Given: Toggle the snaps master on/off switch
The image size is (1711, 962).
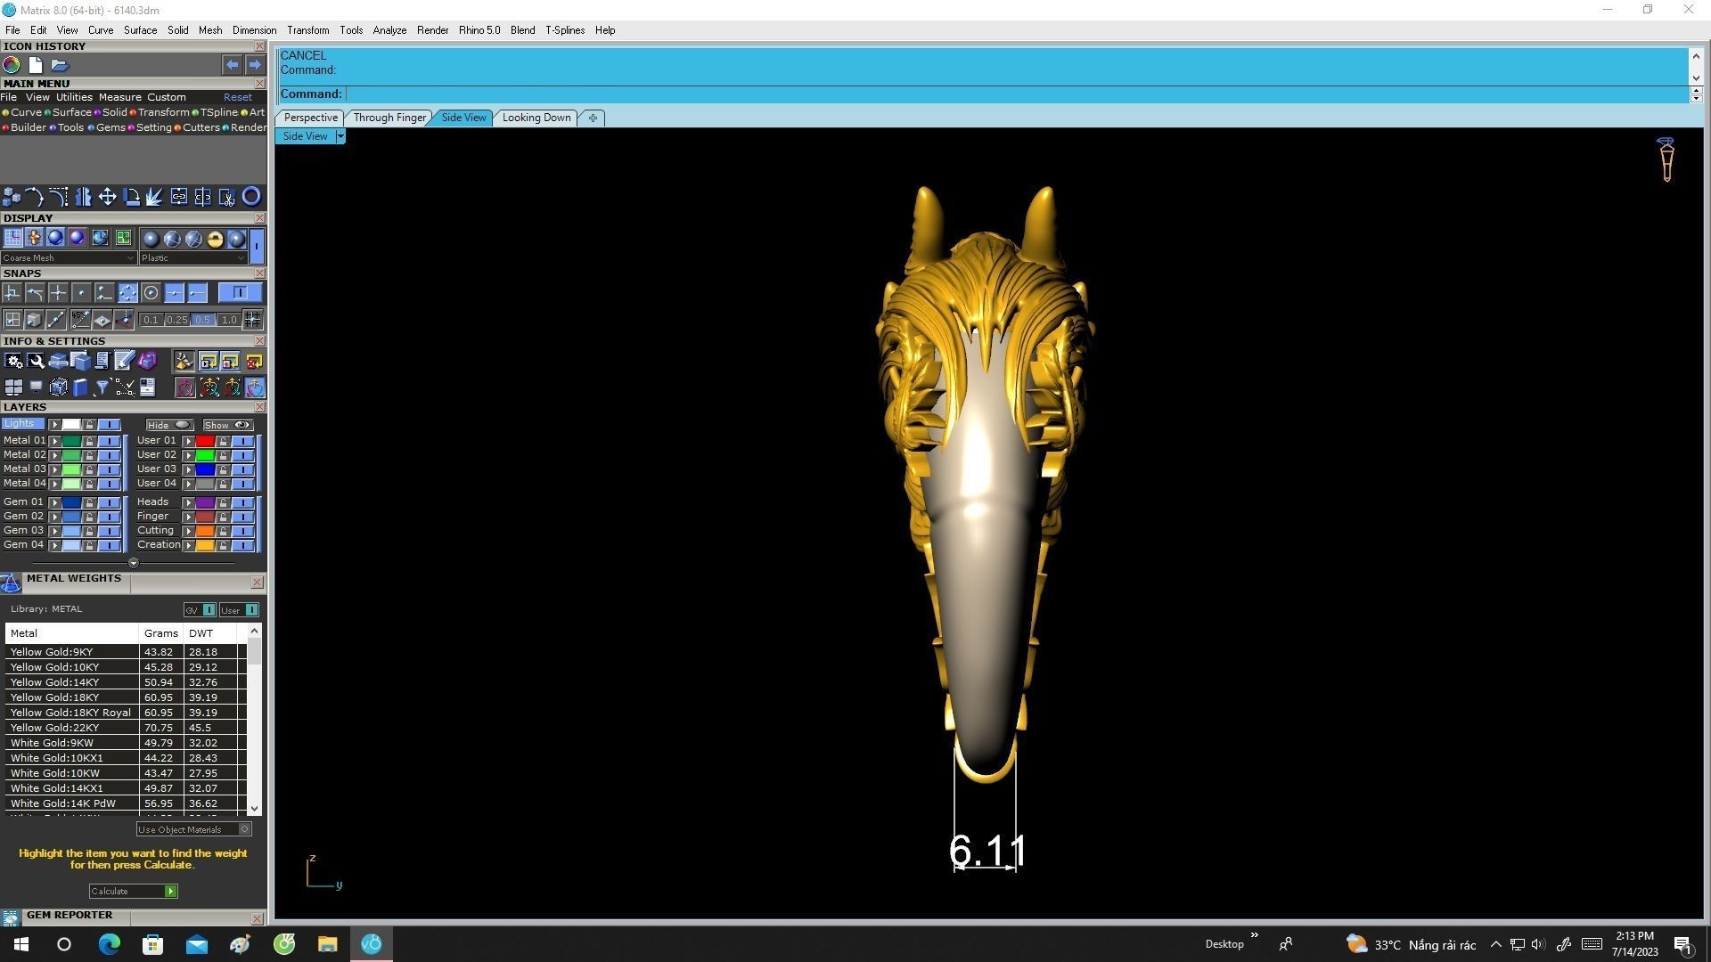Looking at the screenshot, I should point(240,293).
